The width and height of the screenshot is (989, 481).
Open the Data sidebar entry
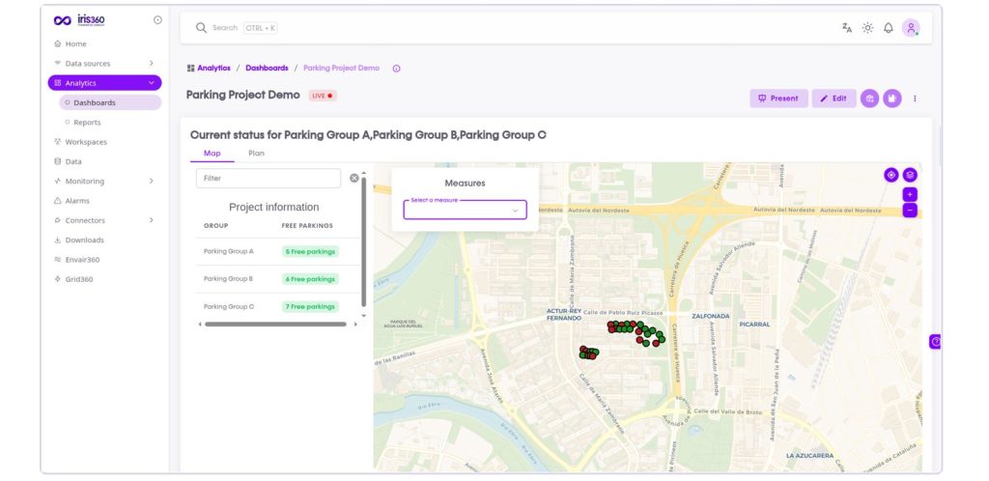(73, 161)
